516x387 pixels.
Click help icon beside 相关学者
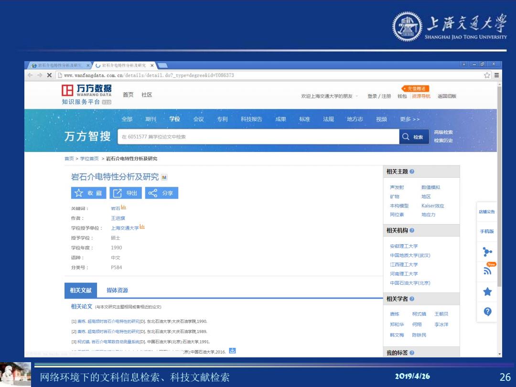412,299
